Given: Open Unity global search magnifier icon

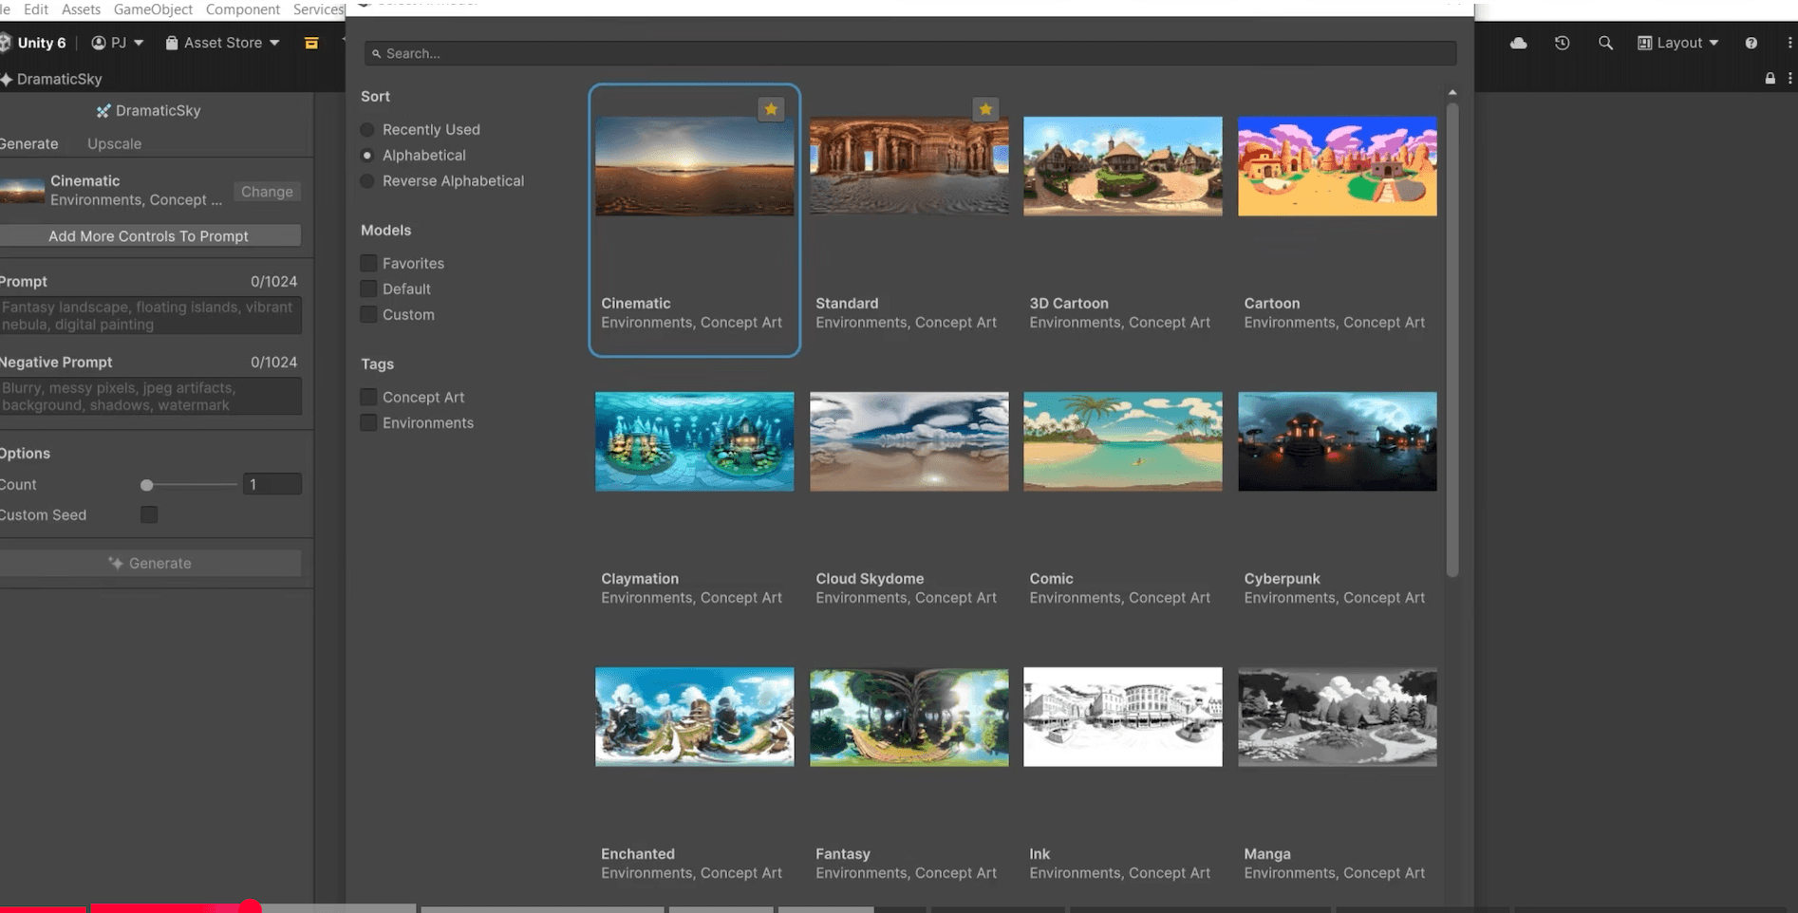Looking at the screenshot, I should 1605,43.
